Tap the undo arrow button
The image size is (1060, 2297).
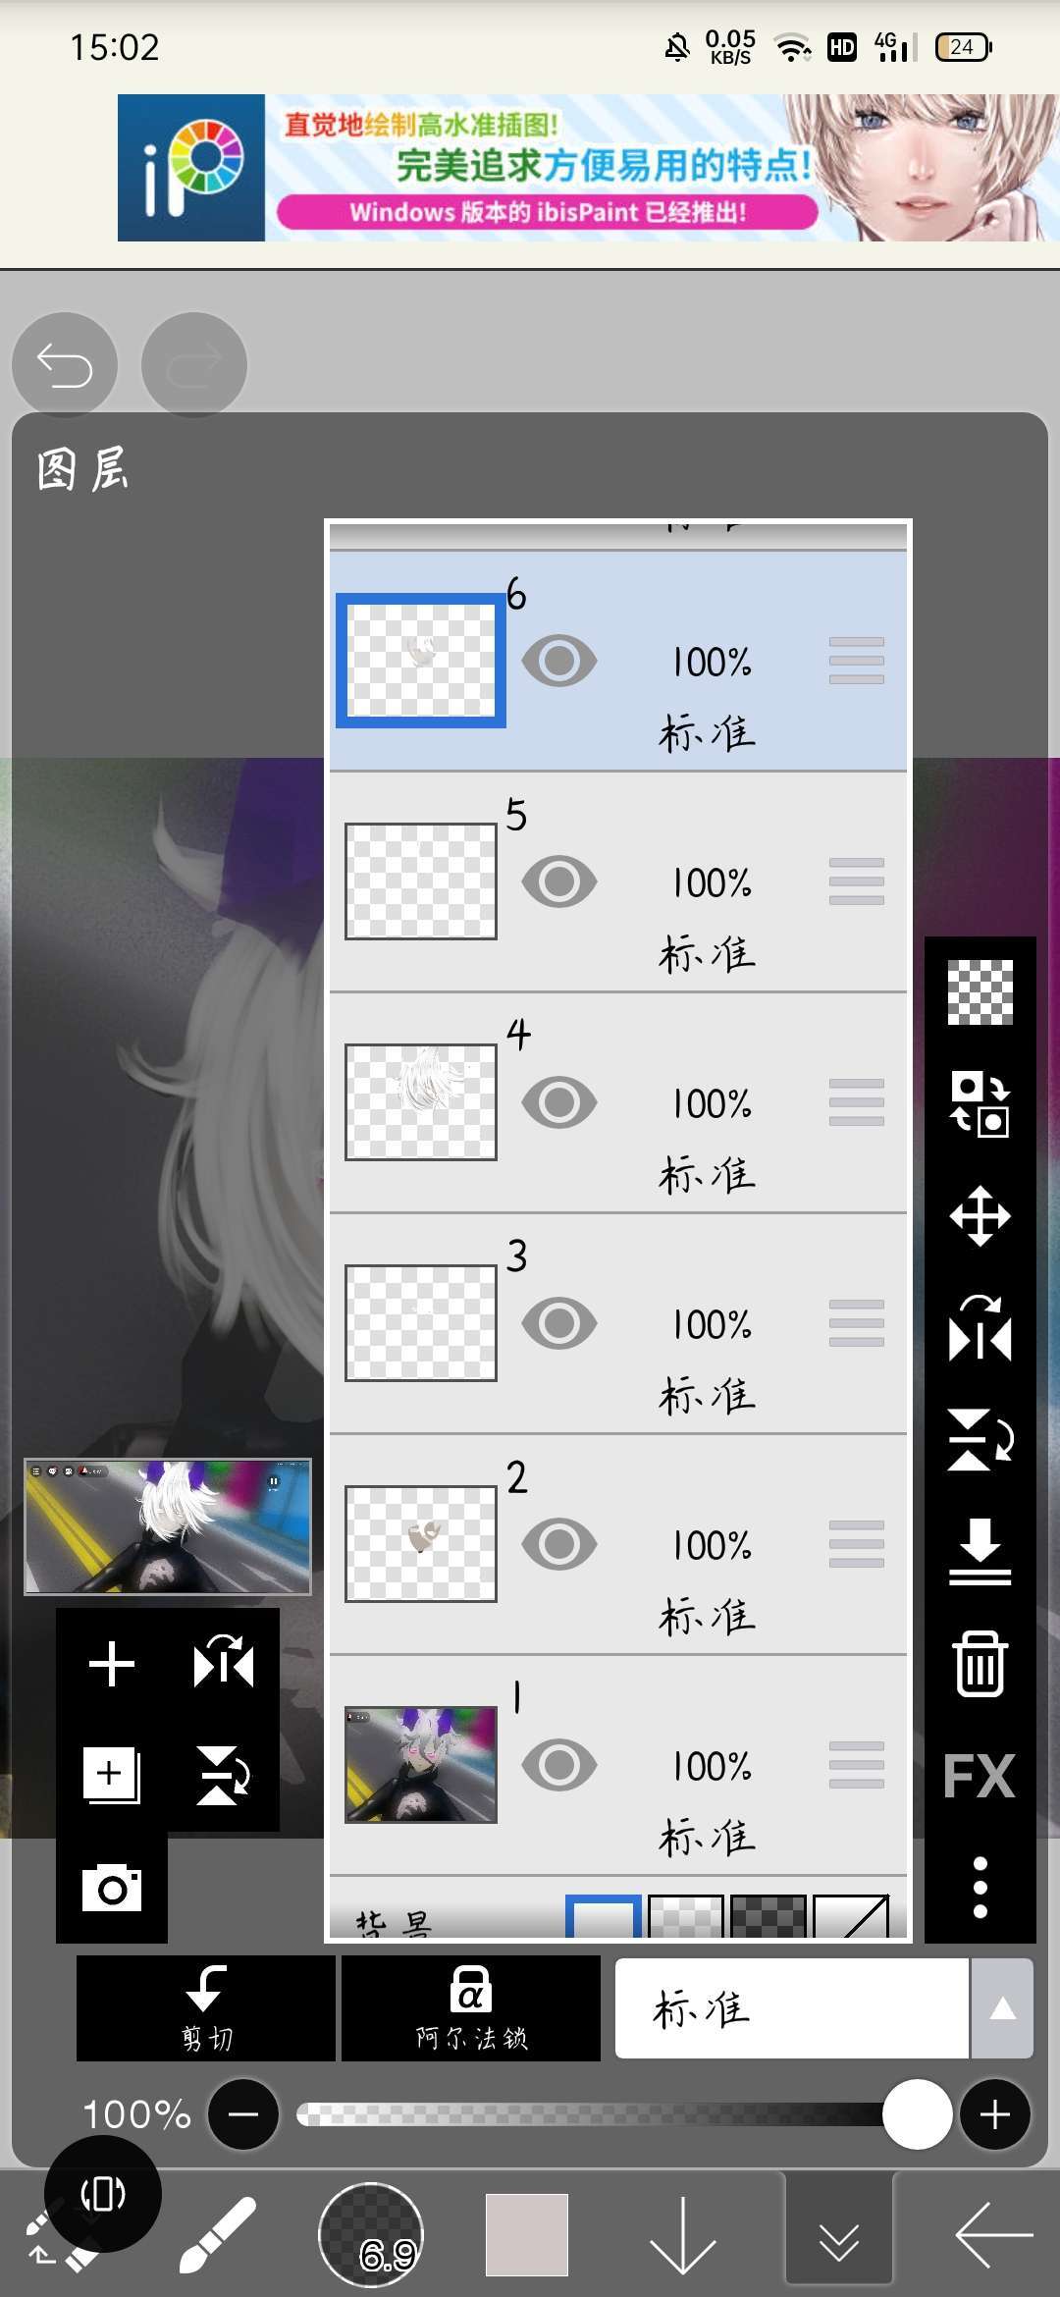click(x=65, y=366)
